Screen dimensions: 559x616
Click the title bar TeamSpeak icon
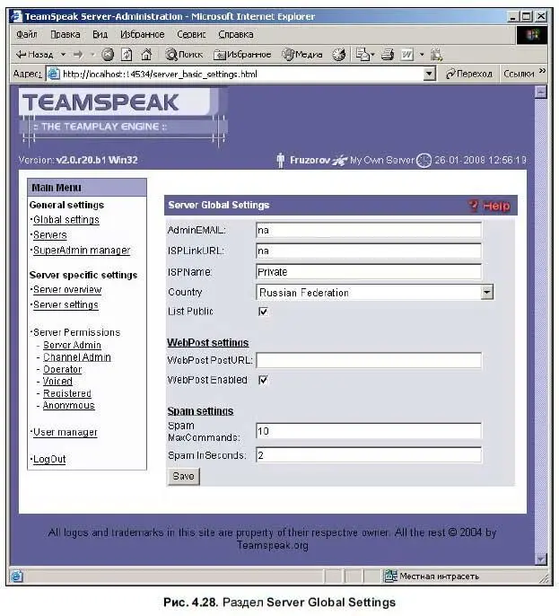click(16, 16)
